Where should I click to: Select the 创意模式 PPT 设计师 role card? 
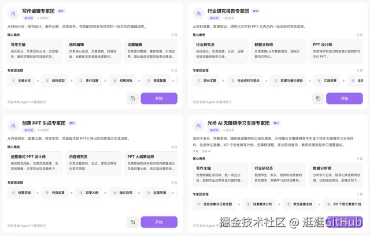pyautogui.click(x=35, y=163)
